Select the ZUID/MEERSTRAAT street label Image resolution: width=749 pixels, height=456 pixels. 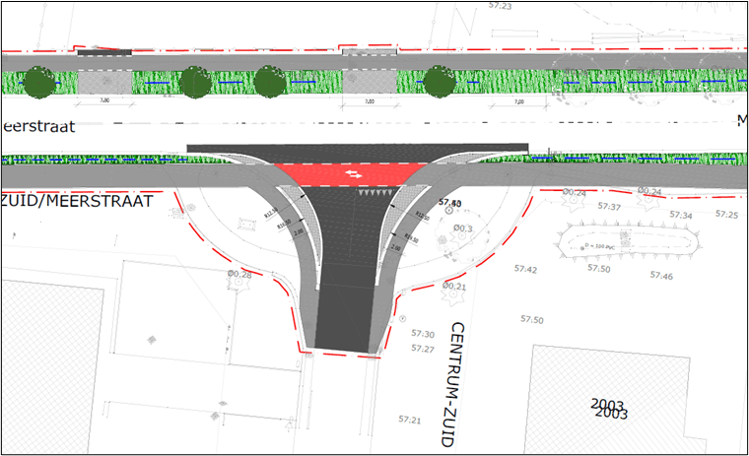point(79,201)
